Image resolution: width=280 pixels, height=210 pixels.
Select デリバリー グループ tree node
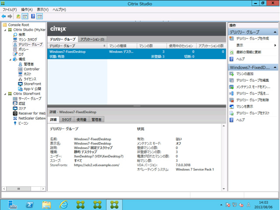pyautogui.click(x=30, y=44)
